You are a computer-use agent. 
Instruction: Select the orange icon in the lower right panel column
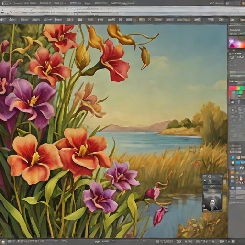coord(233,172)
